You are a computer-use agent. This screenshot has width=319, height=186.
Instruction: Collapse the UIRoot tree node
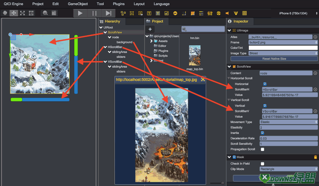click(101, 27)
